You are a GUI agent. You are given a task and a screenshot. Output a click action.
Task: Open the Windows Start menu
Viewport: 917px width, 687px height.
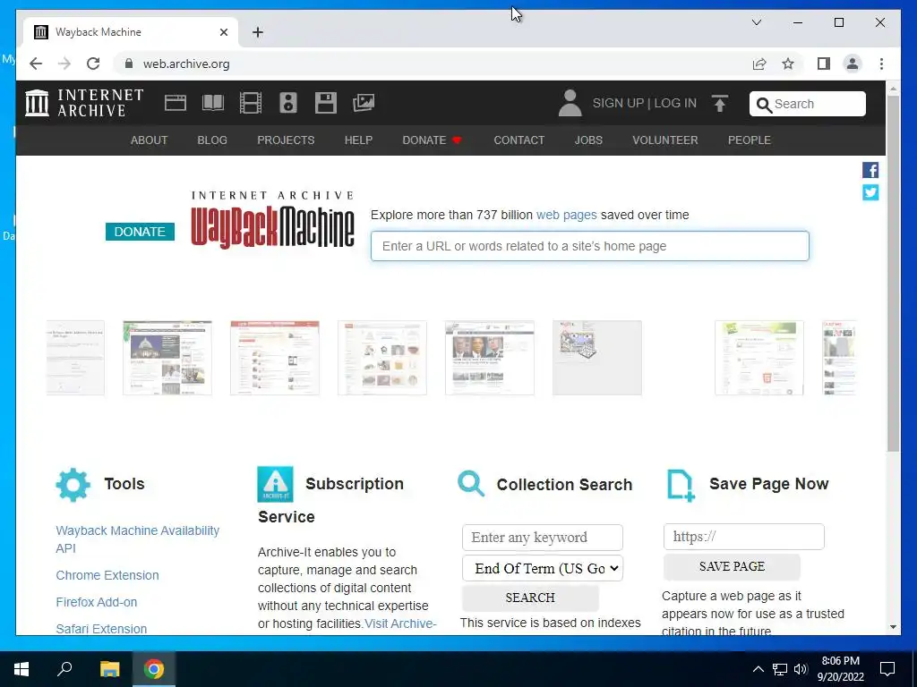(21, 669)
